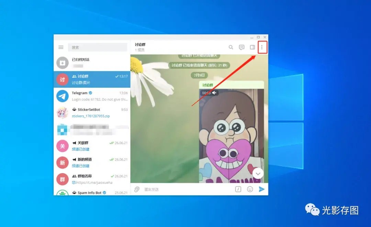Viewport: 371px width, 227px height.
Task: Open the StickerSetBot chat
Action: tap(92, 113)
